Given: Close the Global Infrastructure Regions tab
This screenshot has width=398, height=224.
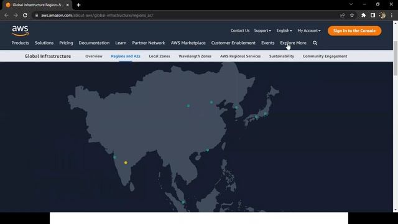Looking at the screenshot, I should point(68,5).
